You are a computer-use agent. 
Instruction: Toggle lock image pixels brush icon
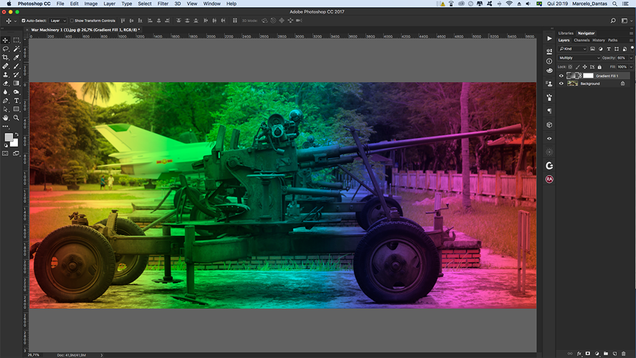pos(577,67)
